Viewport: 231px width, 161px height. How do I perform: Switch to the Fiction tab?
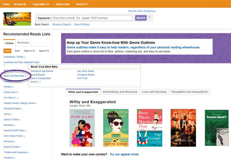pyautogui.click(x=9, y=43)
